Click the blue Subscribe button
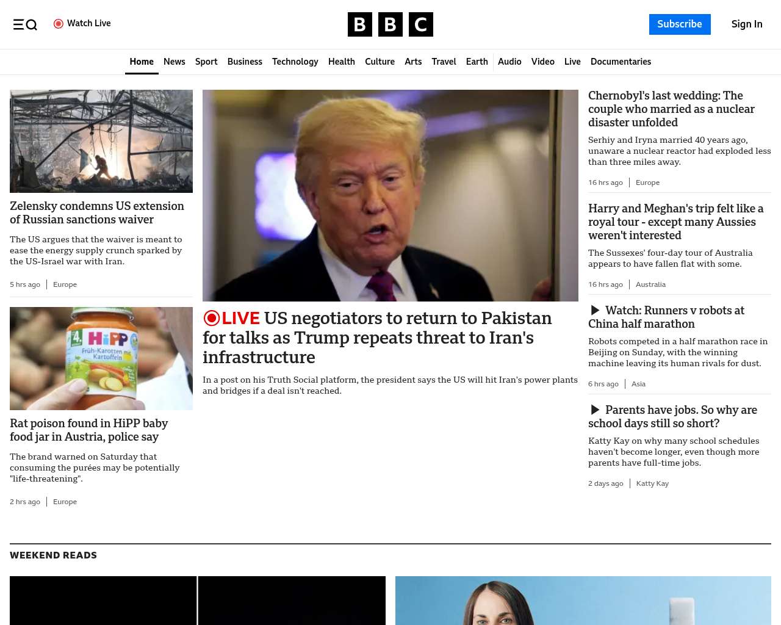Image resolution: width=781 pixels, height=625 pixels. coord(680,24)
